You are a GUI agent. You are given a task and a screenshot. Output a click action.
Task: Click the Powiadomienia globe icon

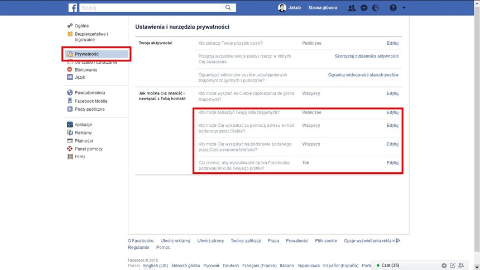(70, 93)
